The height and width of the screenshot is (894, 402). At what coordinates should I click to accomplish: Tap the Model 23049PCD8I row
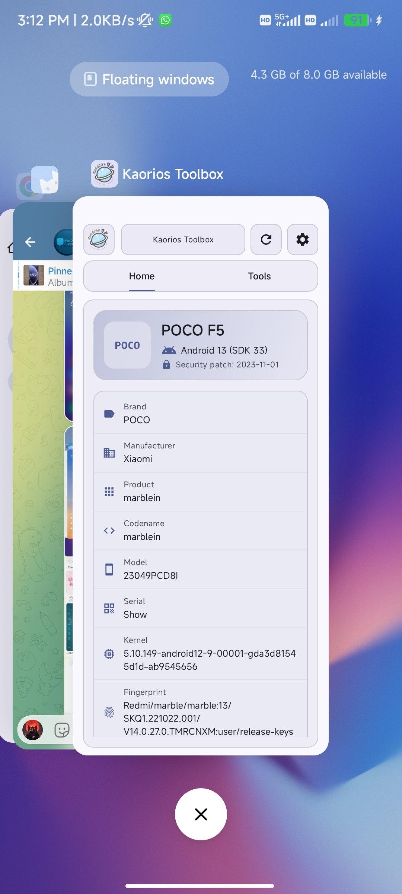201,570
